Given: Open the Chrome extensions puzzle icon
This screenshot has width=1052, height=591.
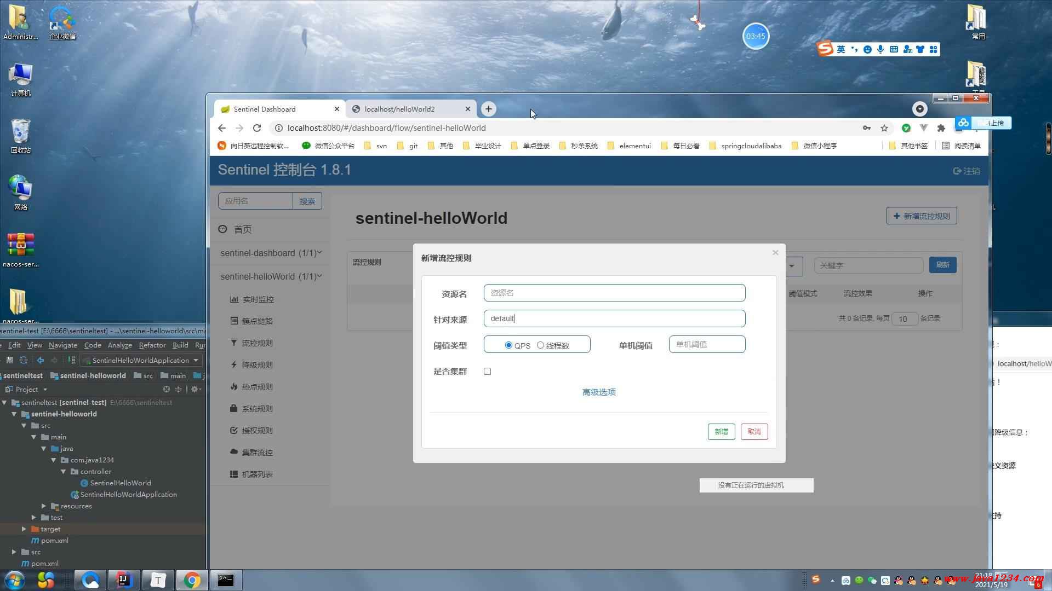Looking at the screenshot, I should [941, 128].
